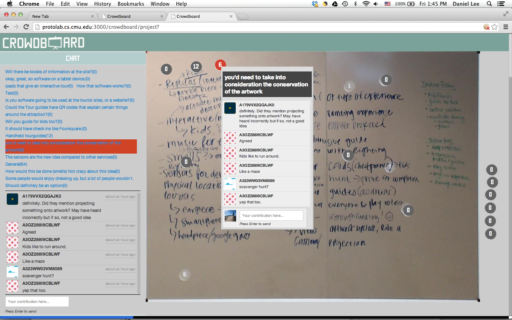Close the active Crowdboard tab
This screenshot has width=512, height=320.
pyautogui.click(x=231, y=16)
